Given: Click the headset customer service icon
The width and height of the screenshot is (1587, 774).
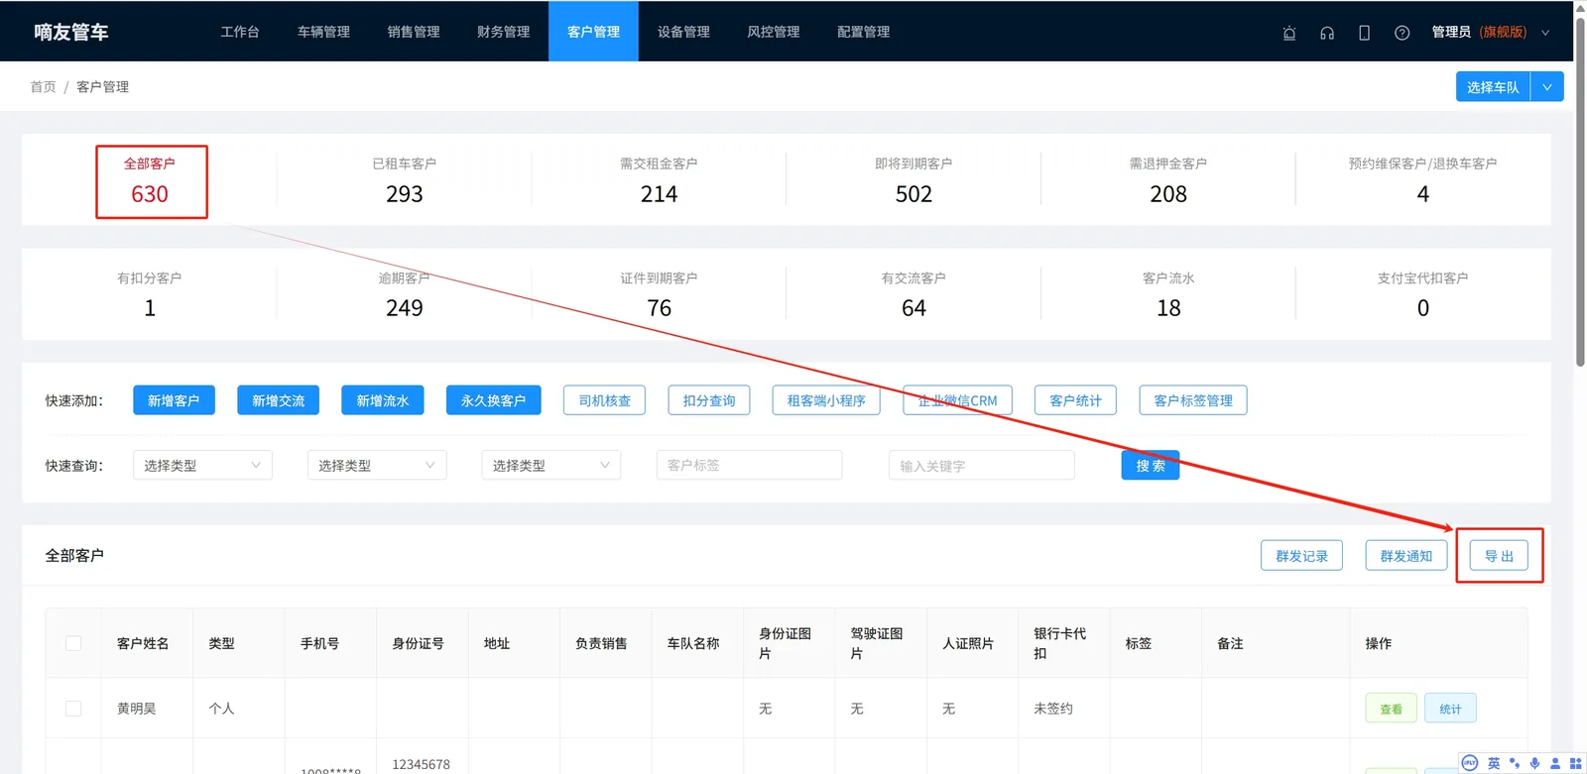Looking at the screenshot, I should (x=1327, y=33).
